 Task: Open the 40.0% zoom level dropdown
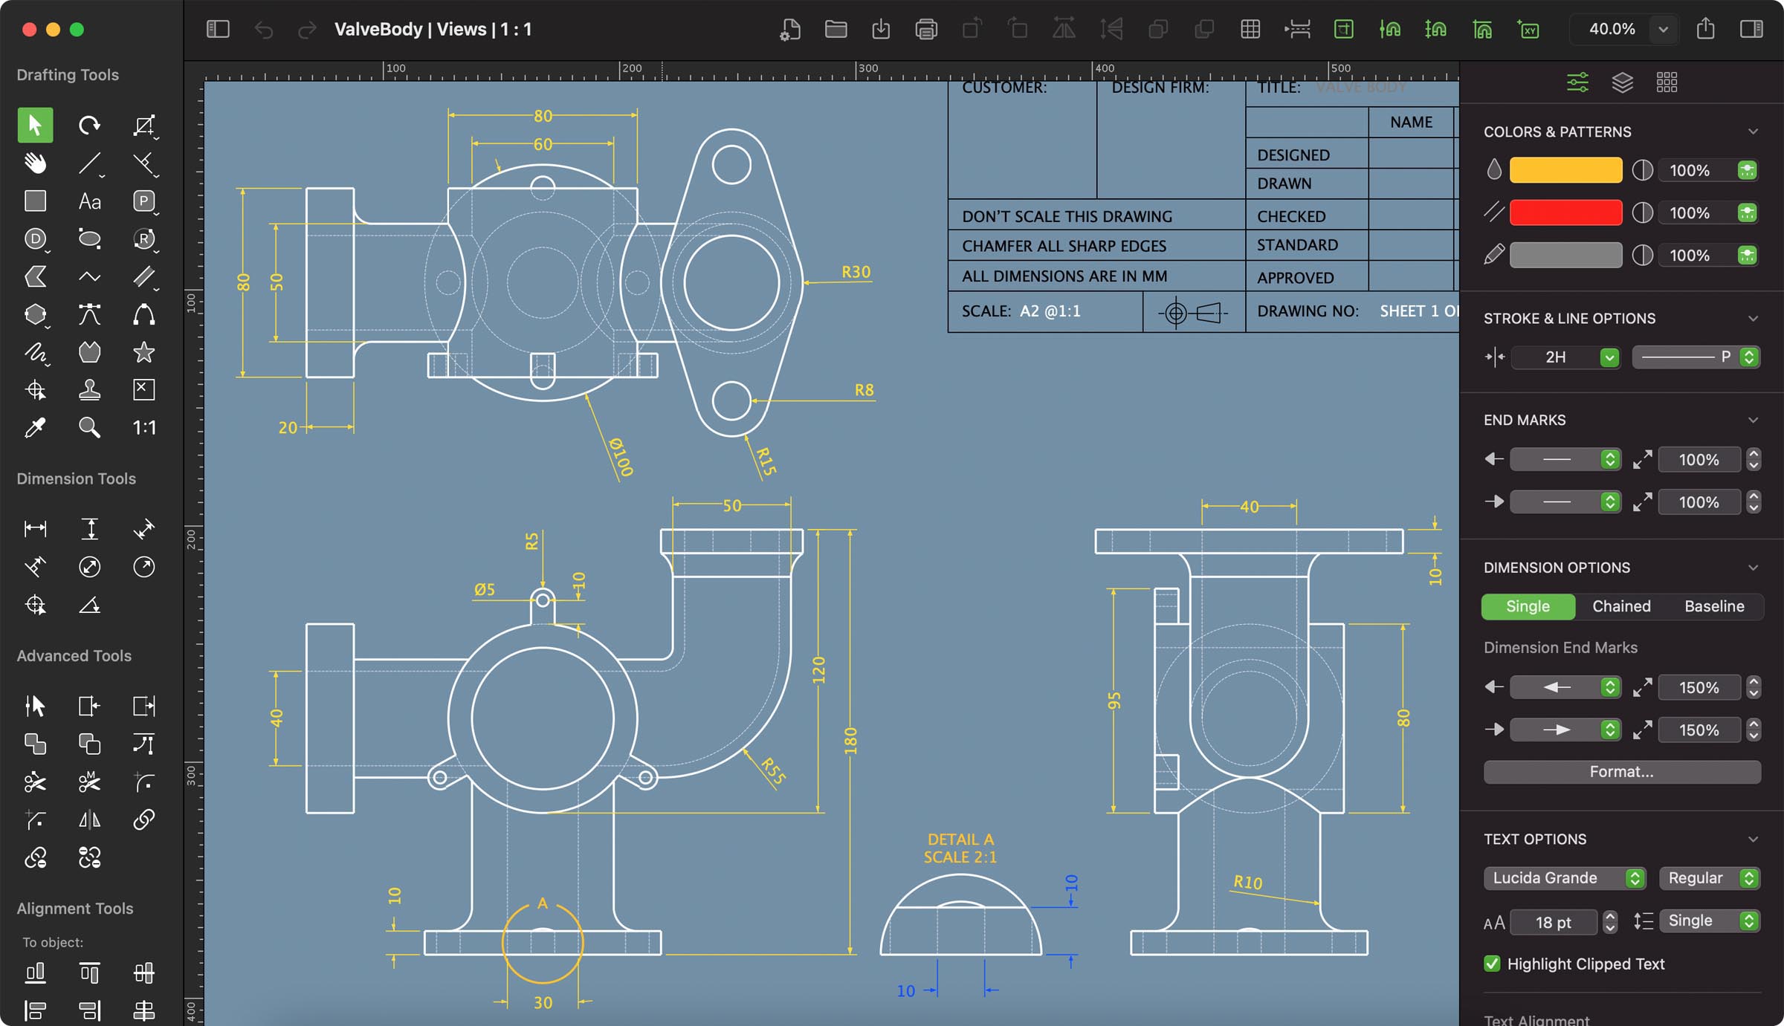click(x=1664, y=29)
